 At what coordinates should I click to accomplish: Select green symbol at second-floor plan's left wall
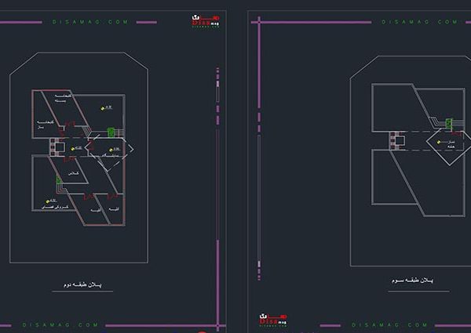58,181
